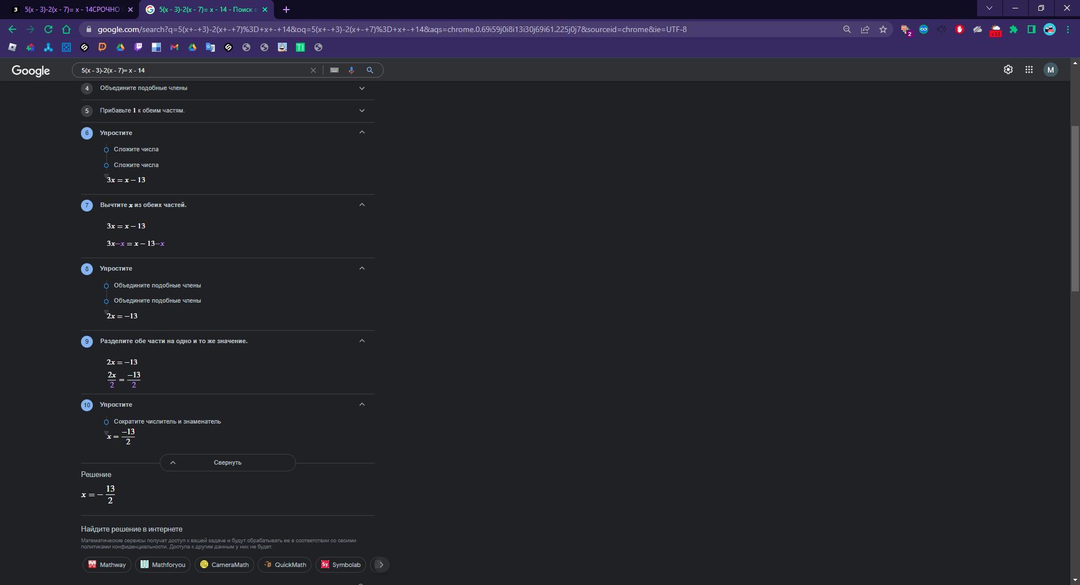Collapse step 9 divide both sides
The height and width of the screenshot is (585, 1080).
362,341
